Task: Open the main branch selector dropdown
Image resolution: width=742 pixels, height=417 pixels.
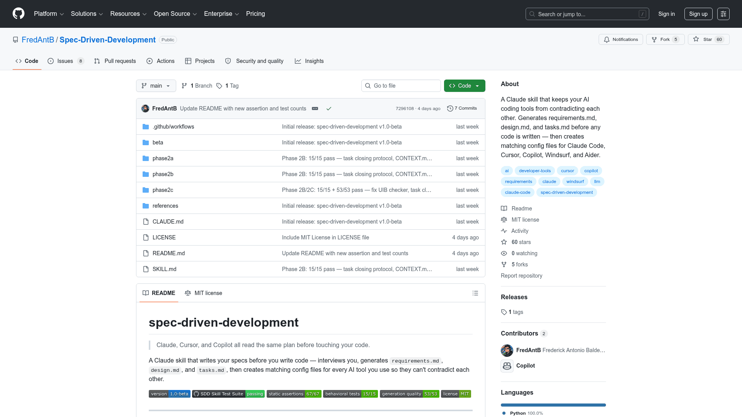Action: click(156, 86)
